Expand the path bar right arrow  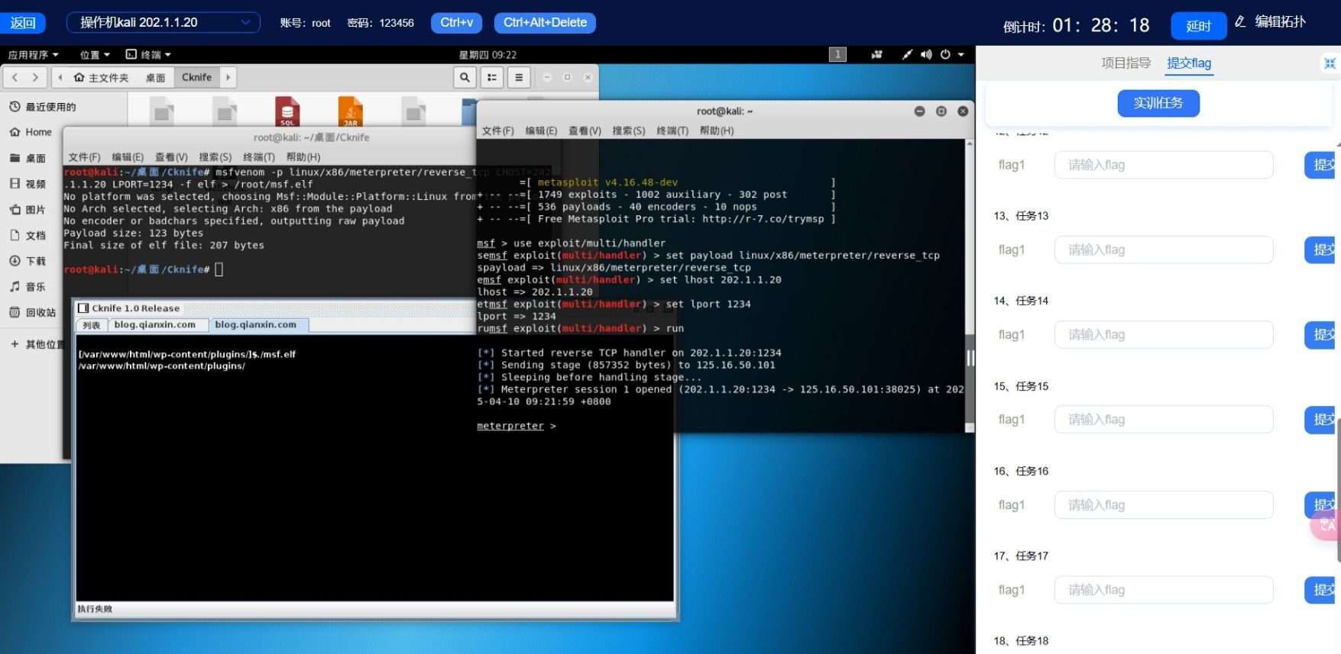tap(228, 77)
